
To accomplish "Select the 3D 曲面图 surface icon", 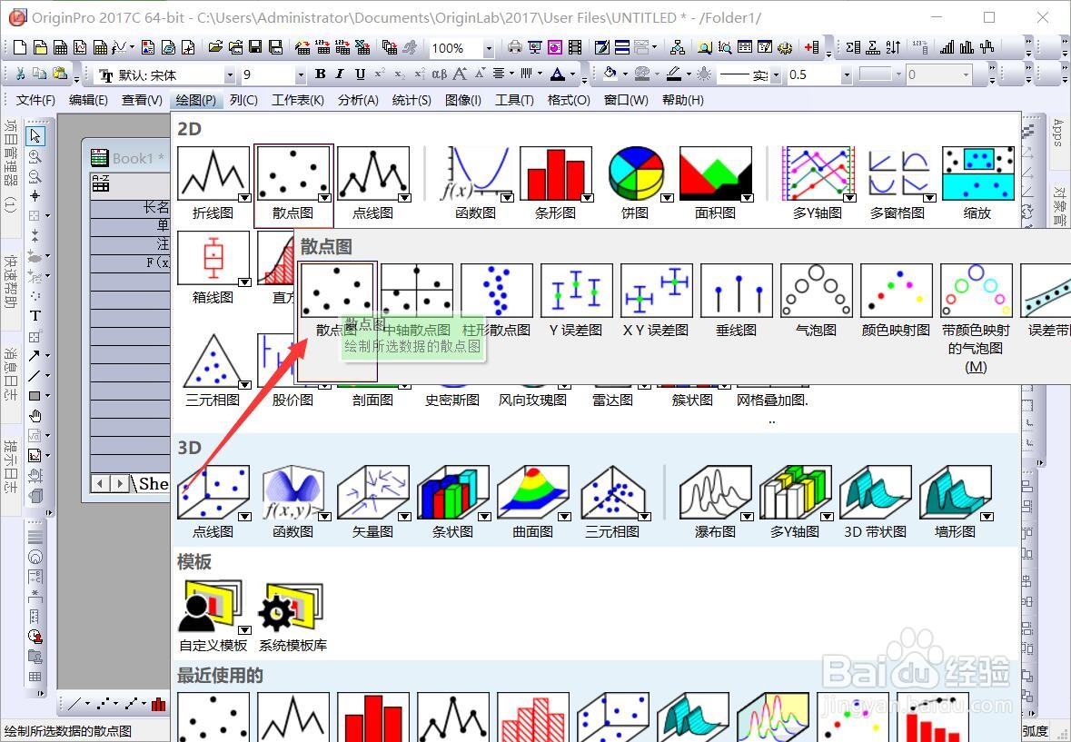I will [532, 493].
